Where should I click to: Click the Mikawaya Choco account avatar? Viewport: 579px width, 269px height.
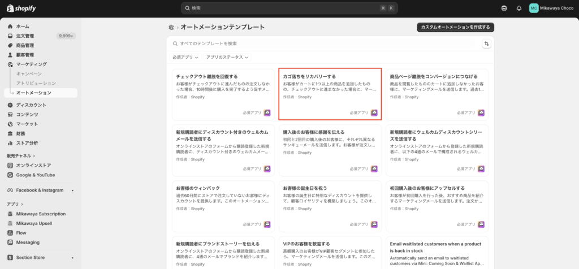pos(534,8)
